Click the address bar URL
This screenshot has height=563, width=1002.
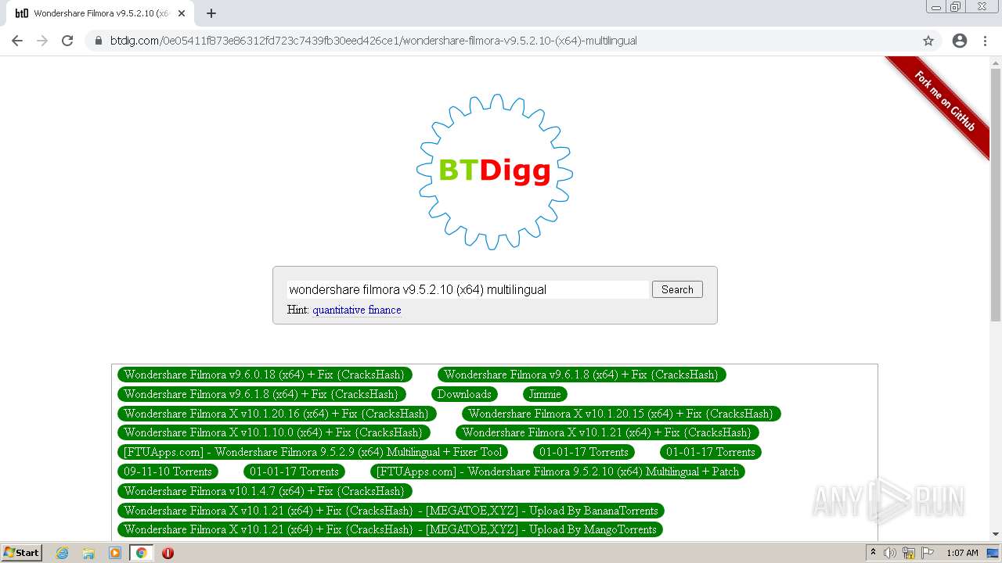click(373, 41)
